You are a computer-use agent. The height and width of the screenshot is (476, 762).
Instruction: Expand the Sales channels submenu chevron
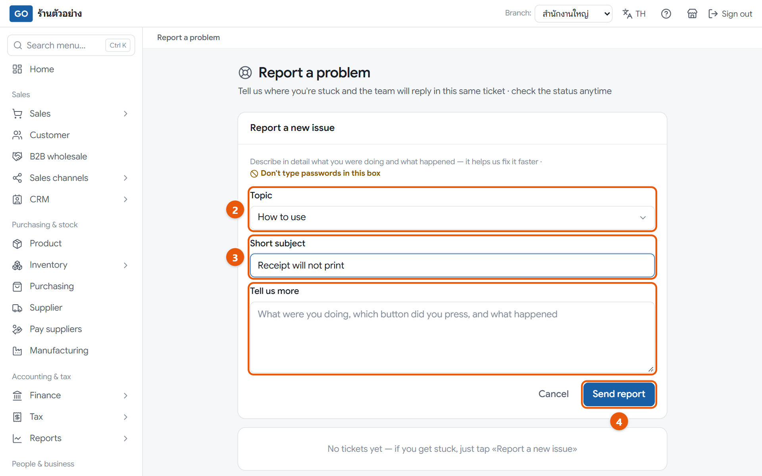125,178
